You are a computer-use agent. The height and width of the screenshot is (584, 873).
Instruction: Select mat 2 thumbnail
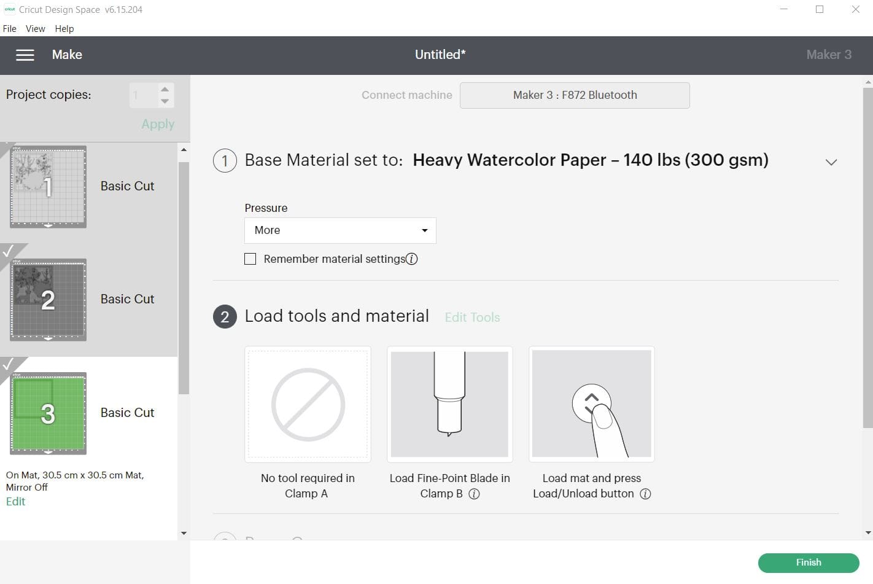click(48, 300)
